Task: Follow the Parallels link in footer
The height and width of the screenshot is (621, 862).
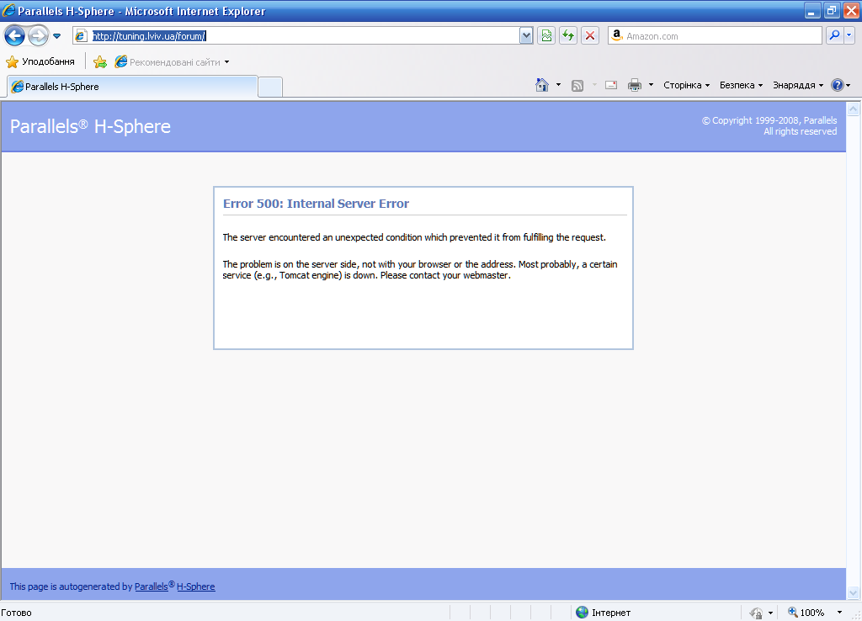Action: 152,586
